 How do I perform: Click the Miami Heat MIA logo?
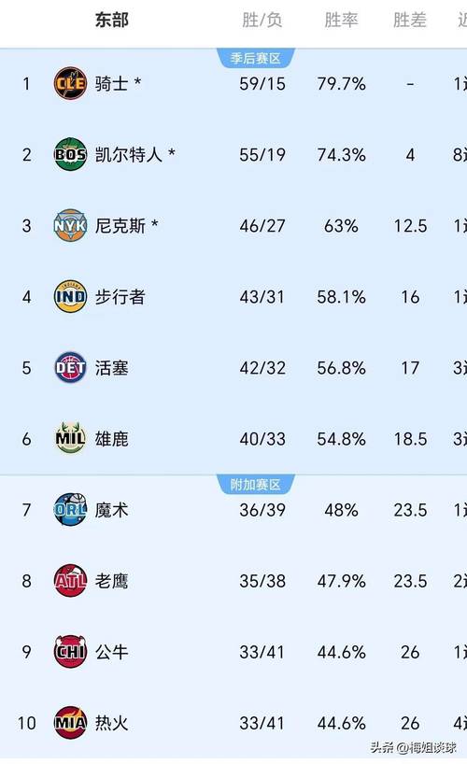(x=70, y=723)
